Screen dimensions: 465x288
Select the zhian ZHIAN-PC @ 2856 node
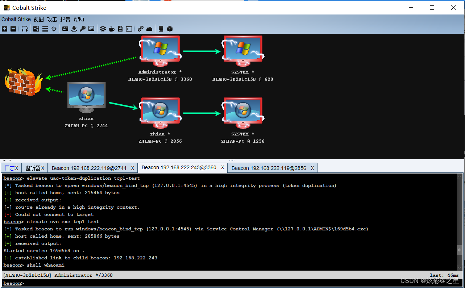point(160,113)
